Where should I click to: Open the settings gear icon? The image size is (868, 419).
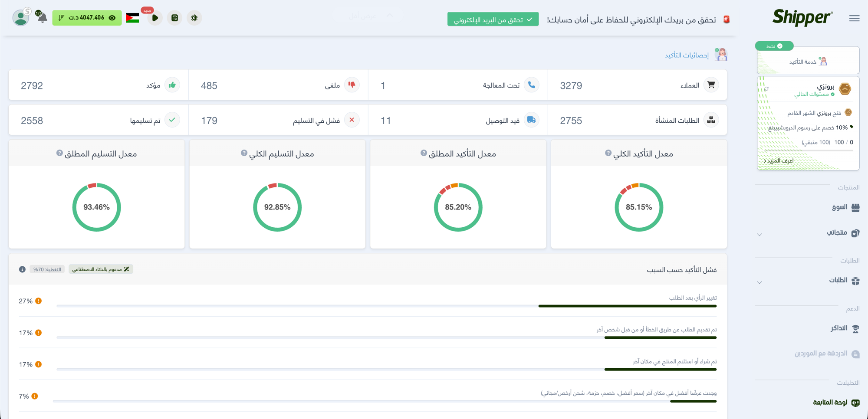point(194,18)
